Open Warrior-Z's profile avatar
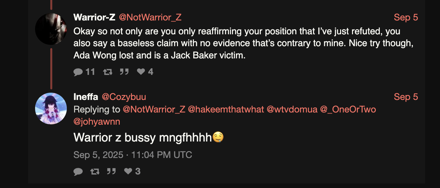The height and width of the screenshot is (188, 440). pos(51,29)
